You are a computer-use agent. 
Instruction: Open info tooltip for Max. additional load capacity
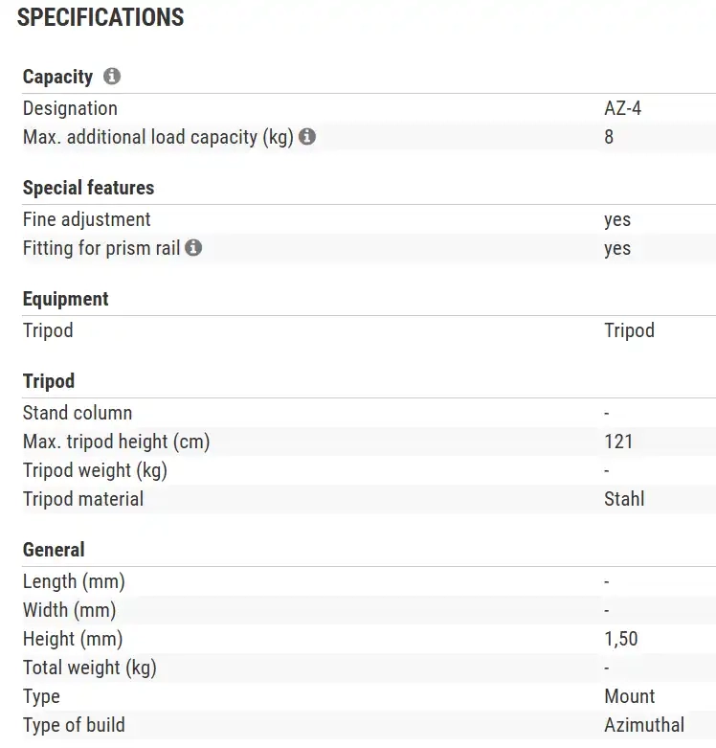(x=307, y=137)
